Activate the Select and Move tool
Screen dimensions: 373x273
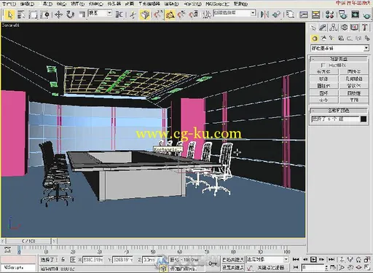pyautogui.click(x=58, y=15)
